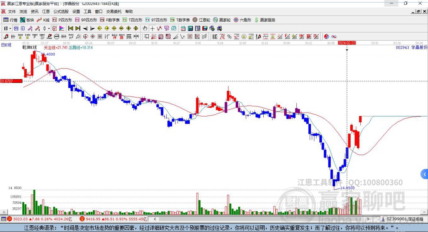Select the rectangle drawing tool
The image size is (428, 232).
pos(147,37)
